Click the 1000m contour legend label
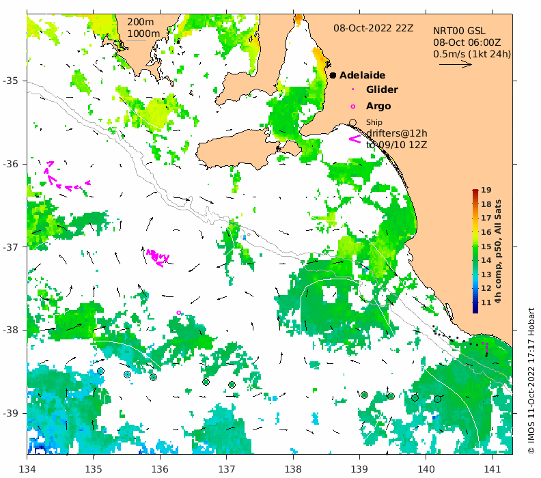This screenshot has width=541, height=478. [143, 33]
